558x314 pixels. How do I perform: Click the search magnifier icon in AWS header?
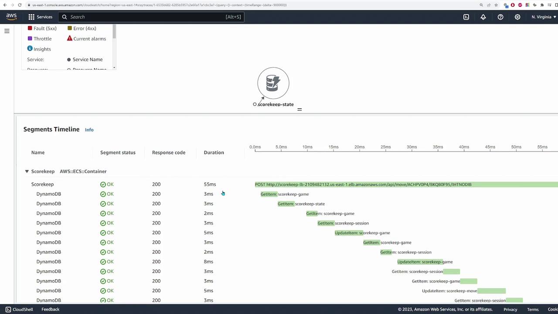pyautogui.click(x=65, y=17)
